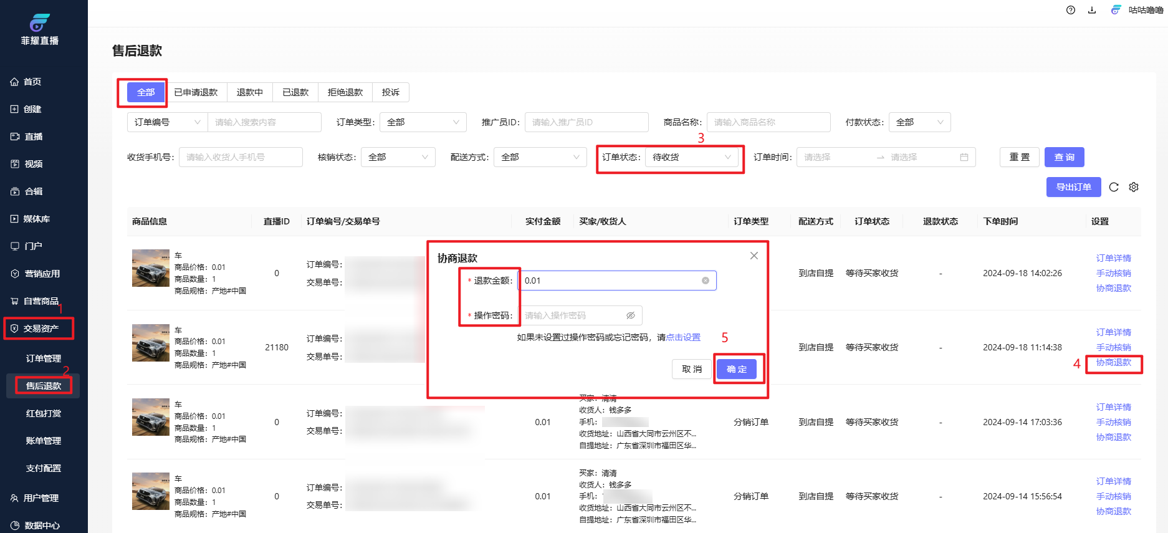Screen dimensions: 1168x533
Task: Click the help question mark icon
Action: tap(1071, 10)
